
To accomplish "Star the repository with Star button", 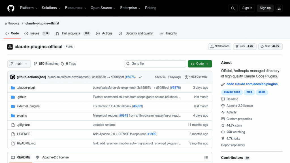I will click(270, 47).
